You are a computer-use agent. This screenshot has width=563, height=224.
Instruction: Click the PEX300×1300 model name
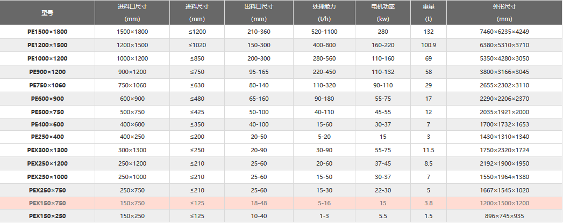47,150
